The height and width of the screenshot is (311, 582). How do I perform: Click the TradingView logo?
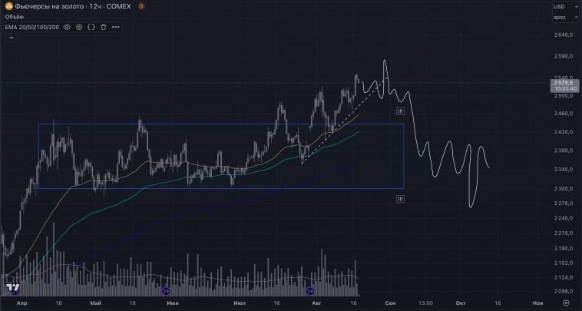point(13,288)
